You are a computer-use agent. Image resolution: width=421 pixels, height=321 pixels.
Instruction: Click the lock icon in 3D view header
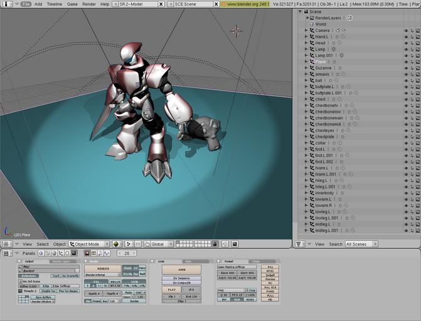(215, 244)
